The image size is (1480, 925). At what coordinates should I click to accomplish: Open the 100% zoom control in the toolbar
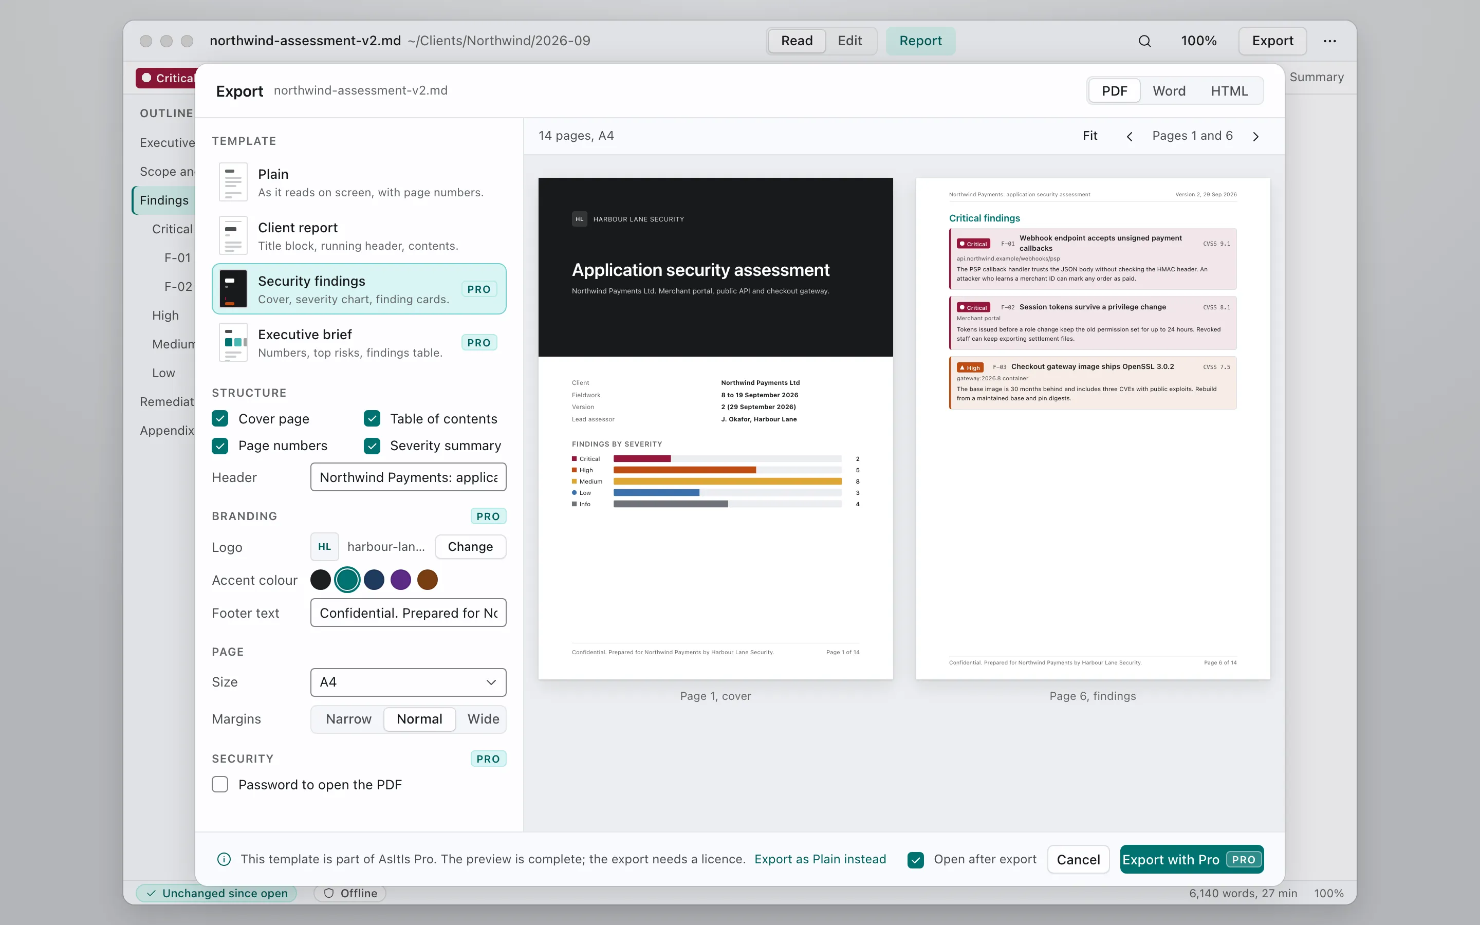pos(1199,41)
